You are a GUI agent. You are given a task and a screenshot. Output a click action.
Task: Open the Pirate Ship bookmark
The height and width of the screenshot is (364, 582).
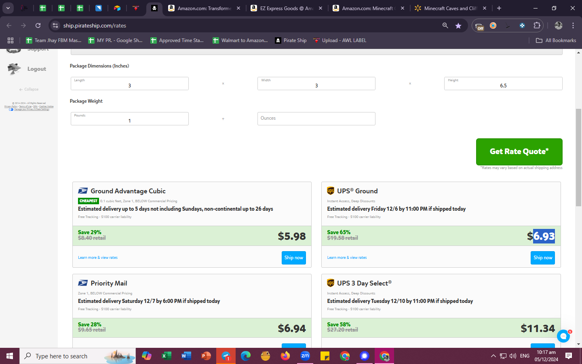pyautogui.click(x=291, y=40)
